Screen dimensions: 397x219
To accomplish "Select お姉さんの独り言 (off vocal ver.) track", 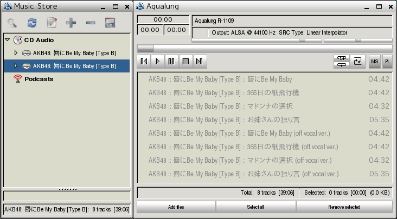I will 265,174.
